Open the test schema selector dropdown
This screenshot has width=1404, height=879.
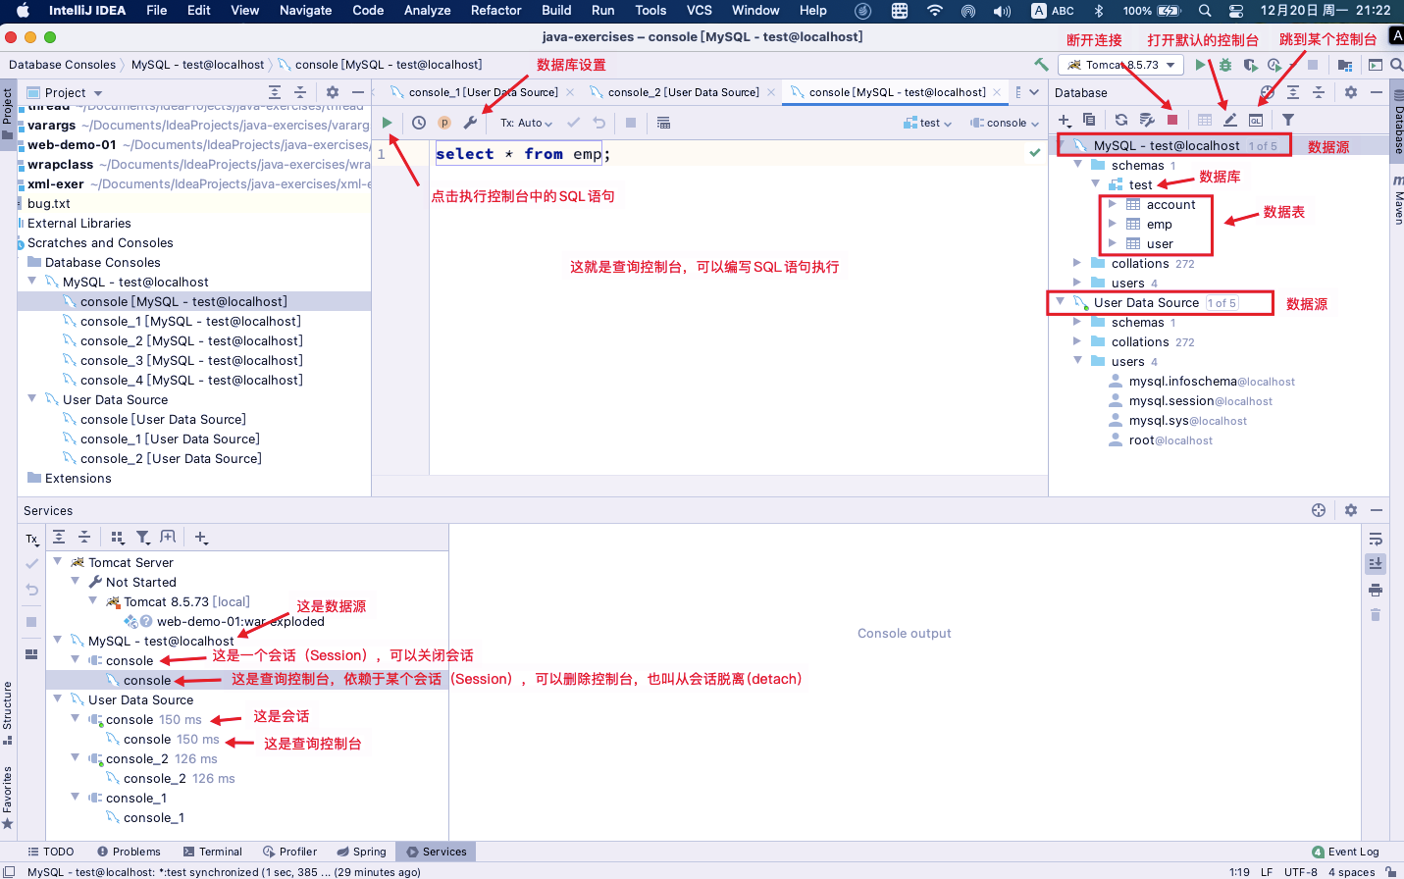[927, 123]
